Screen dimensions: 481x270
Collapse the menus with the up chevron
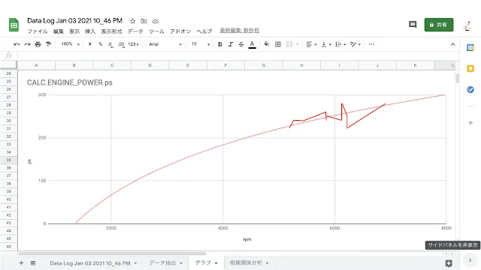(x=452, y=44)
